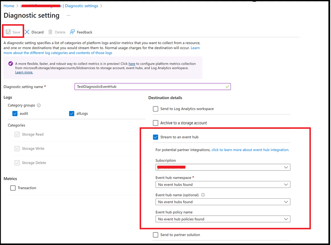Click the Delete trash can icon
This screenshot has height=245, width=331.
click(x=50, y=32)
